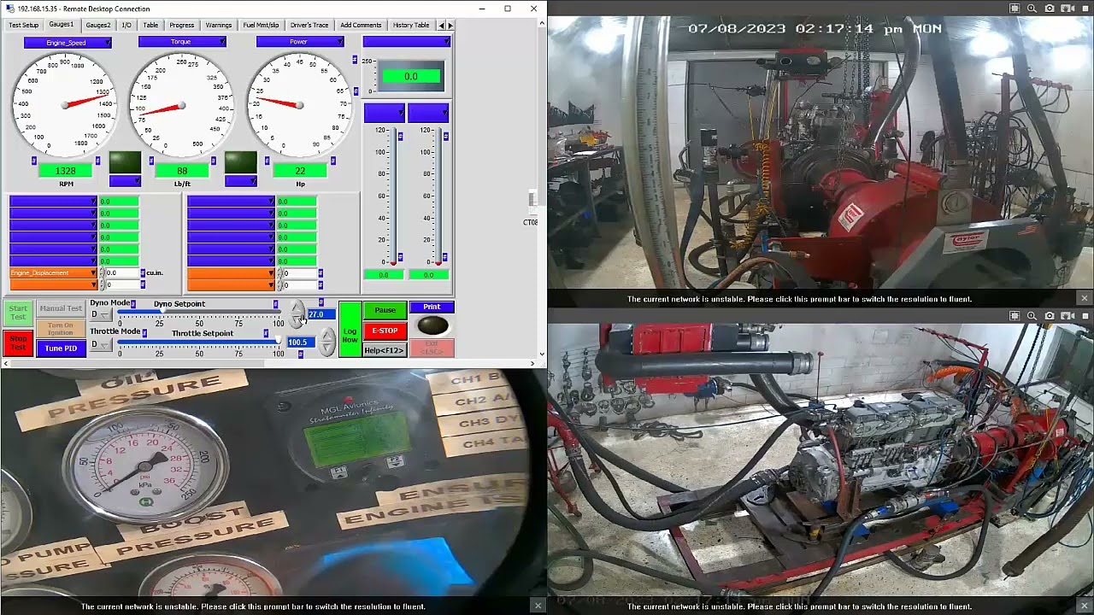Open the Power gauge channel dropdown

click(300, 41)
